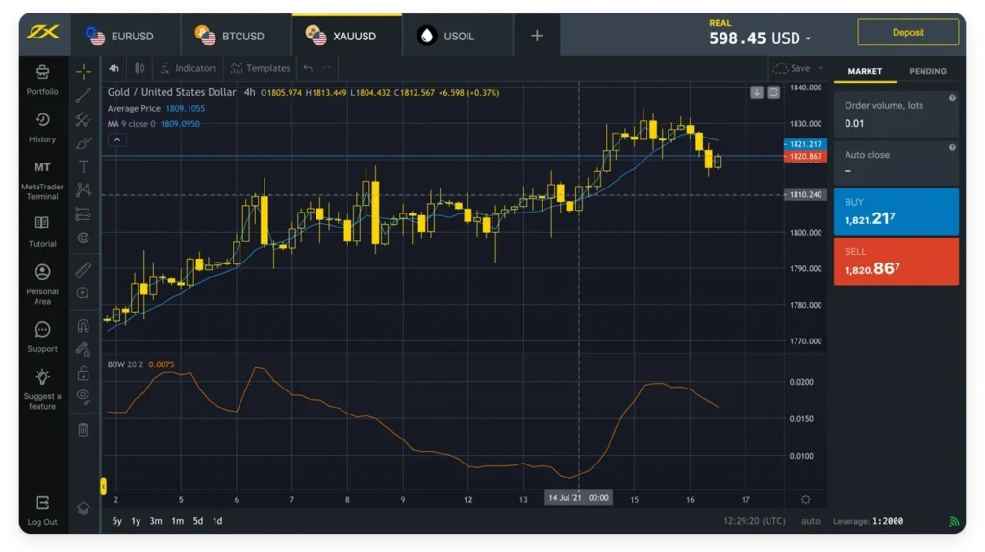Screen dimensions: 985x552
Task: Set chart range to 5y
Action: pyautogui.click(x=116, y=521)
